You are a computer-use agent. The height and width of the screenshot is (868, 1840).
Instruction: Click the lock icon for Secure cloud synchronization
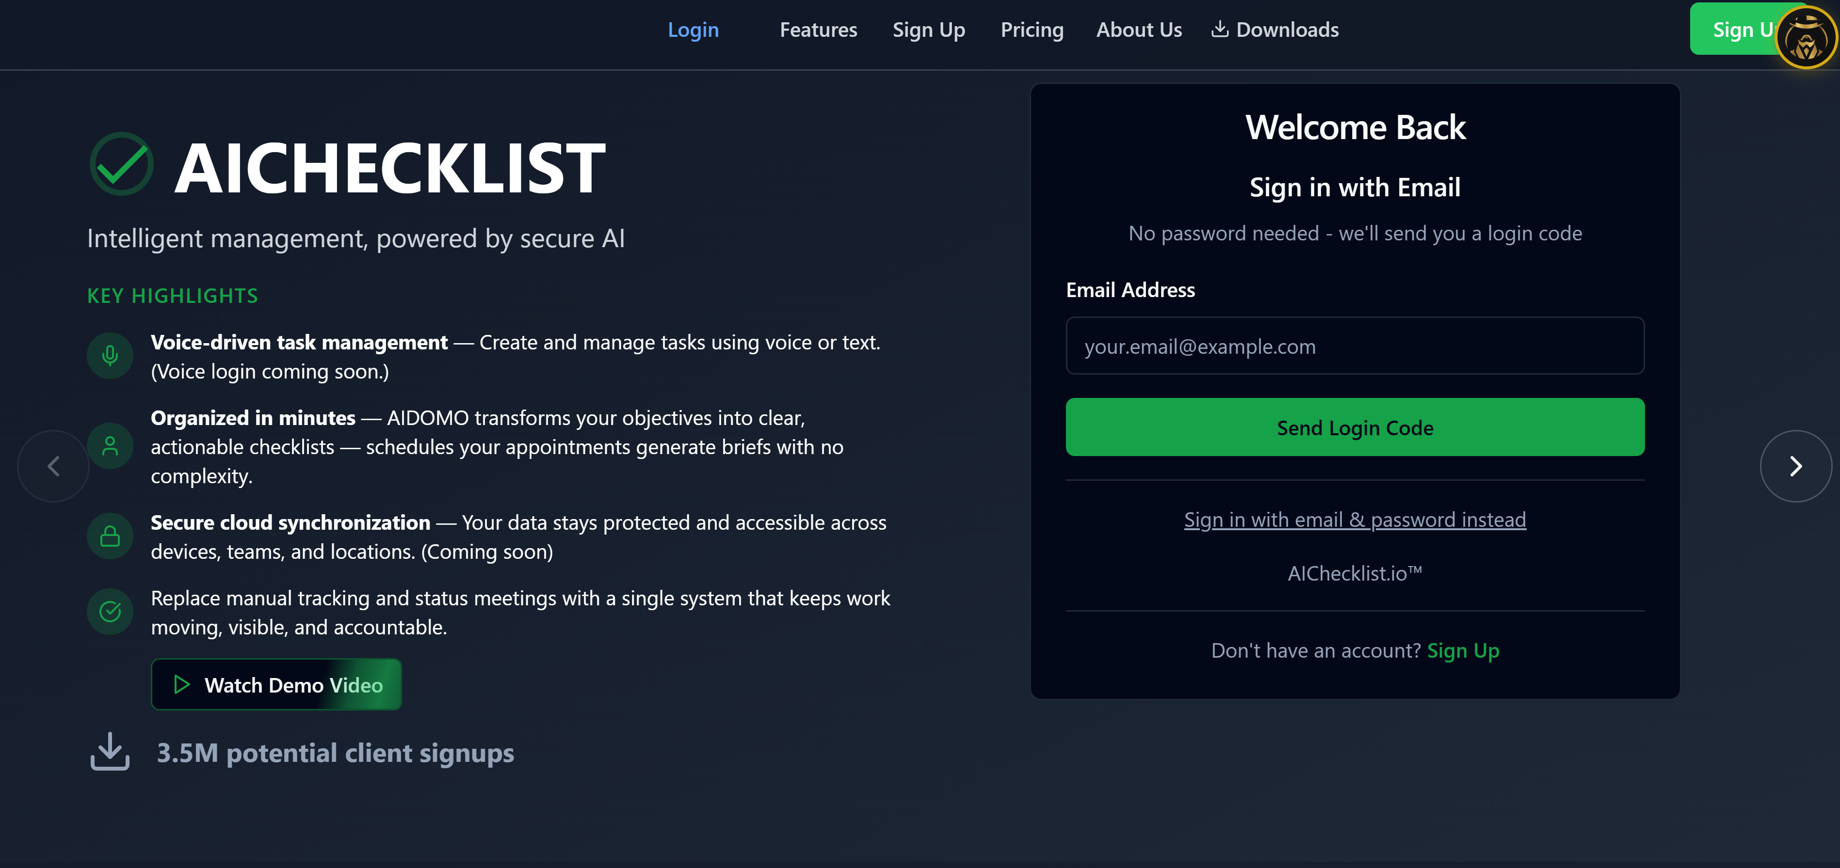tap(110, 536)
